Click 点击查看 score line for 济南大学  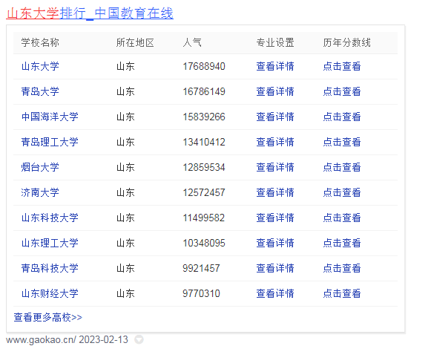click(x=342, y=192)
